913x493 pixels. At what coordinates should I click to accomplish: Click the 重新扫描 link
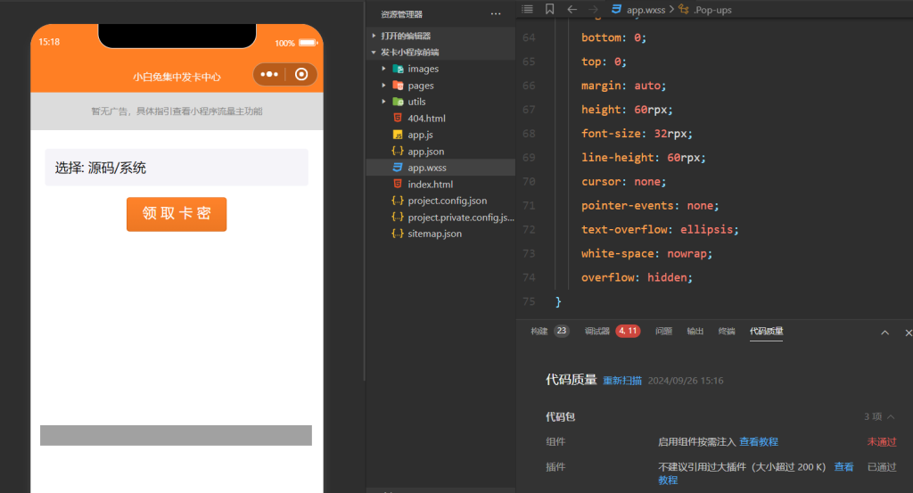point(622,381)
